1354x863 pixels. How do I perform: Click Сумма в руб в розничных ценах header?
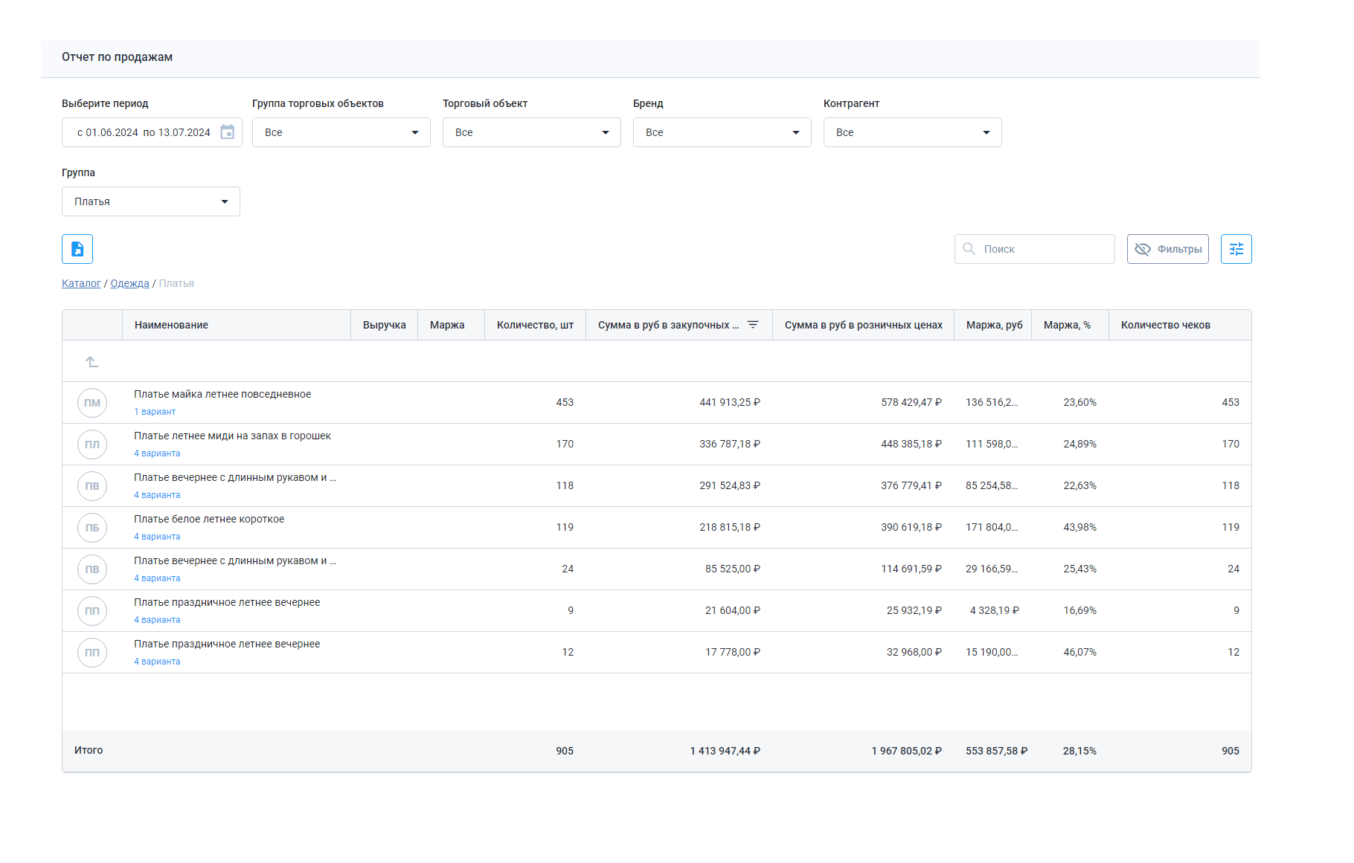(x=864, y=325)
